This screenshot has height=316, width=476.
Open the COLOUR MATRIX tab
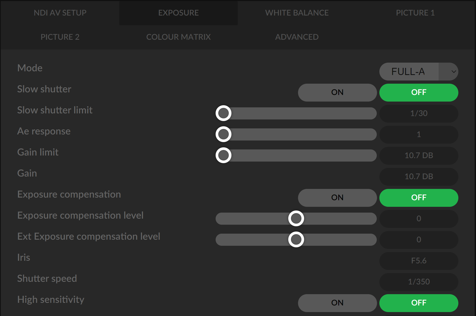point(178,37)
